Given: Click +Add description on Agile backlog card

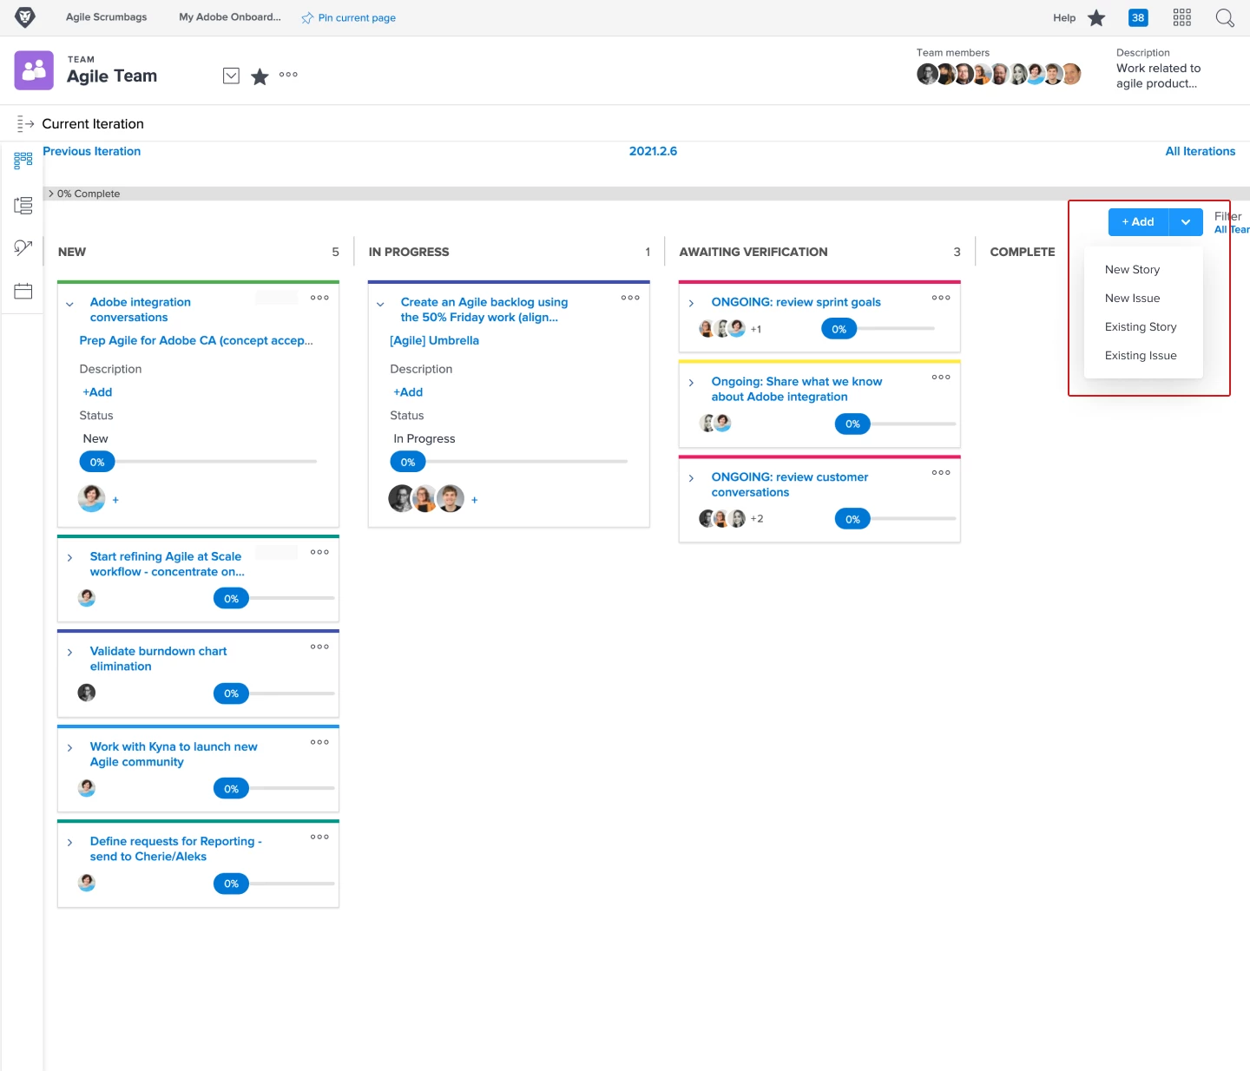Looking at the screenshot, I should coord(408,392).
